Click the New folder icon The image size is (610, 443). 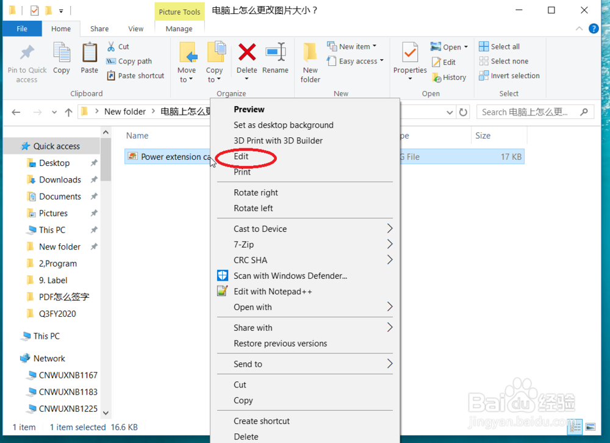click(x=310, y=52)
